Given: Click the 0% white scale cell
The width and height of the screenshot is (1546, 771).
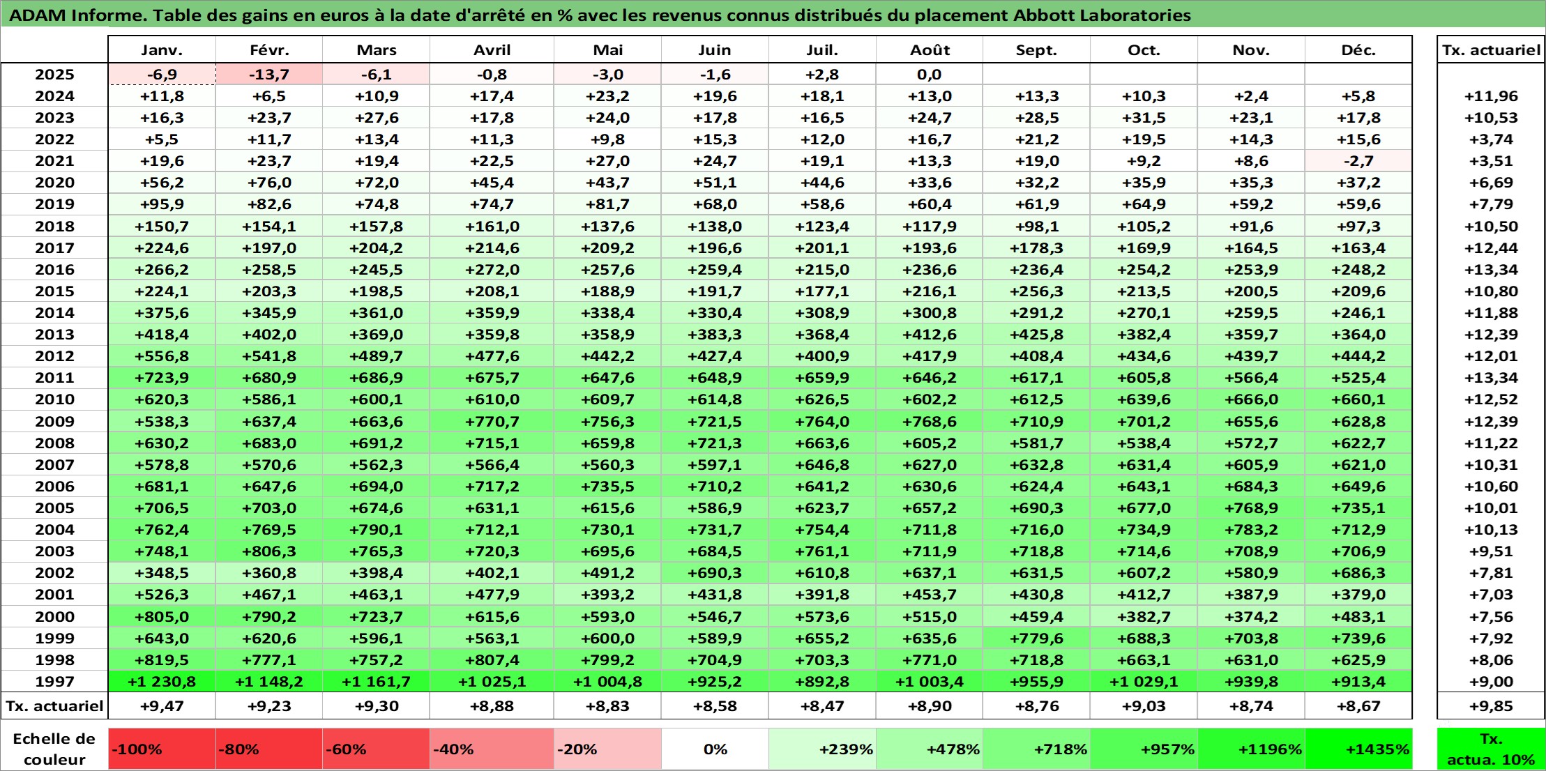Looking at the screenshot, I should pyautogui.click(x=715, y=749).
